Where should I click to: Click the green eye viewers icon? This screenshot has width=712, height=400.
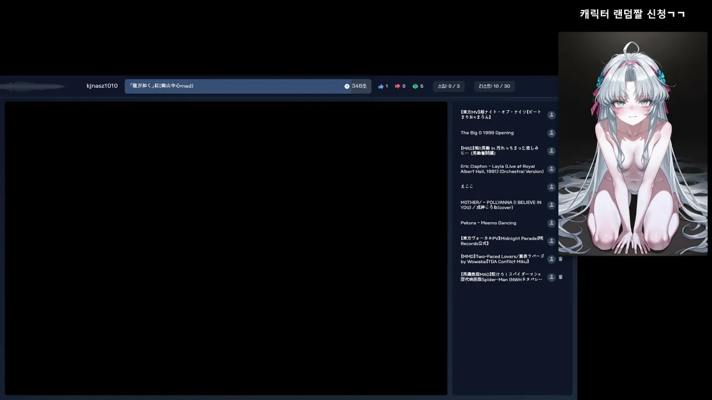[415, 86]
